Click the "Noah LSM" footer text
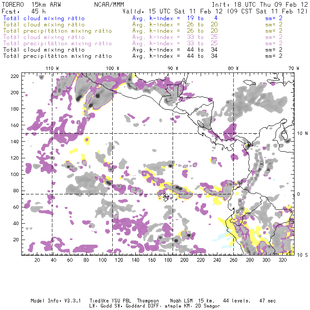310x310 pixels. [181, 301]
